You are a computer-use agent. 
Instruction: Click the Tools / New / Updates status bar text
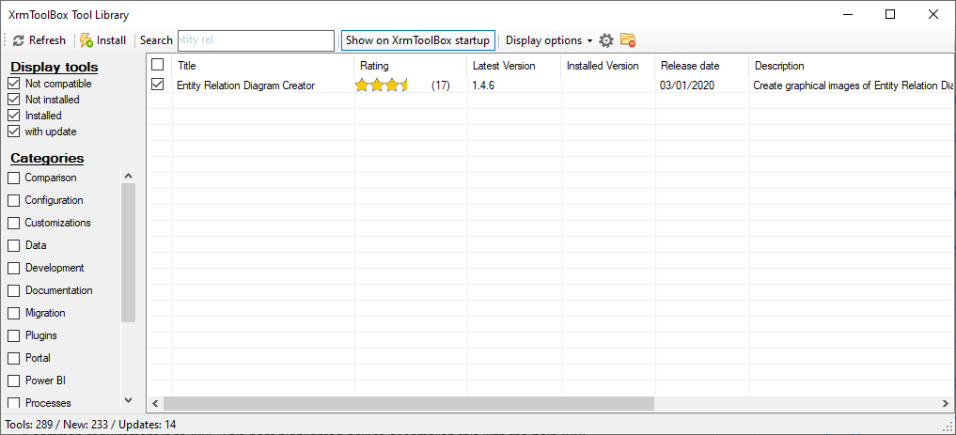tap(90, 424)
